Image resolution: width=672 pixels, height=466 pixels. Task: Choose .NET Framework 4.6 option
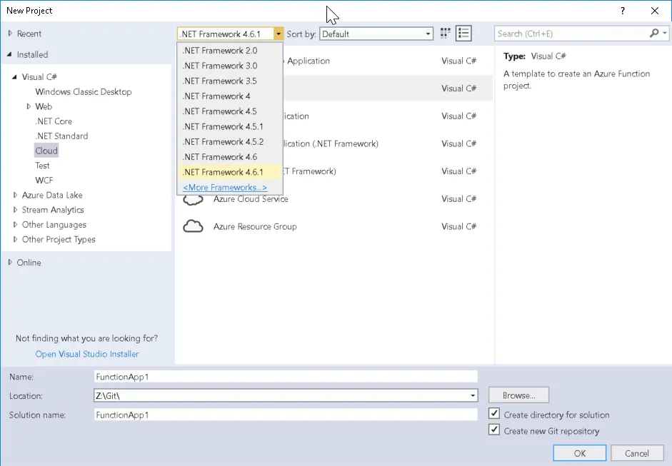(230, 157)
